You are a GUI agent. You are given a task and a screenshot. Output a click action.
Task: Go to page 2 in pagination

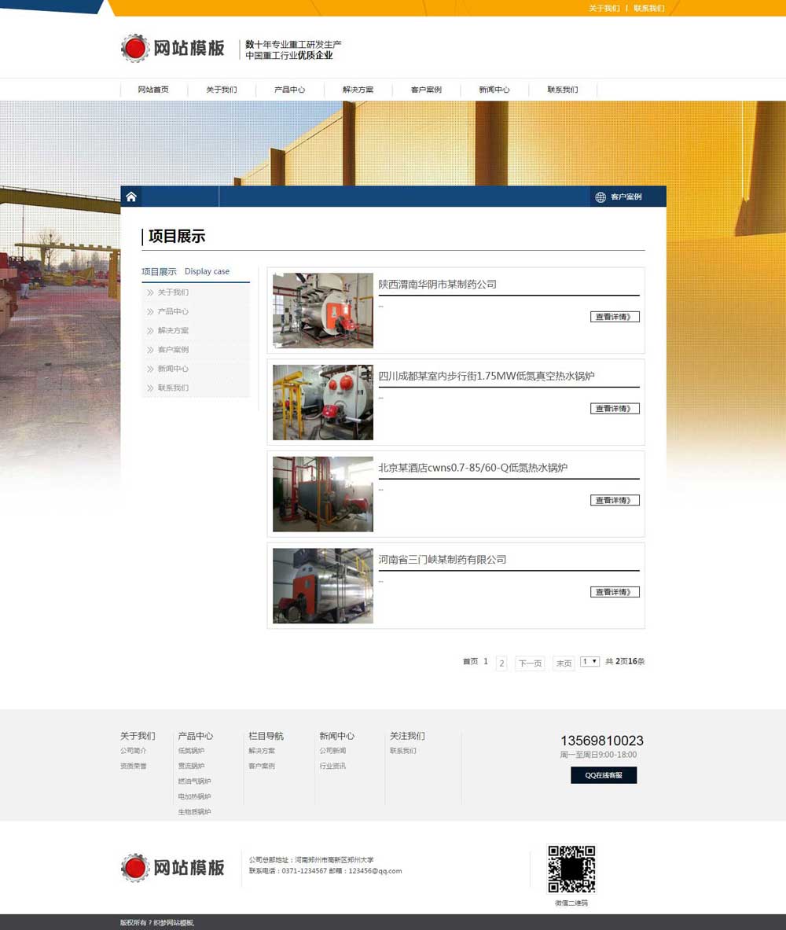(x=501, y=663)
